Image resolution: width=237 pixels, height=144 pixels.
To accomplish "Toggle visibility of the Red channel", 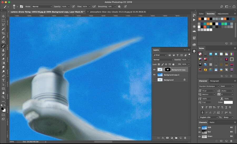I will point(199,132).
